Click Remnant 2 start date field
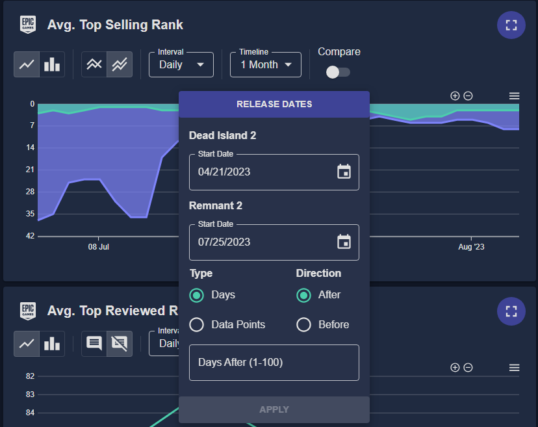 274,242
